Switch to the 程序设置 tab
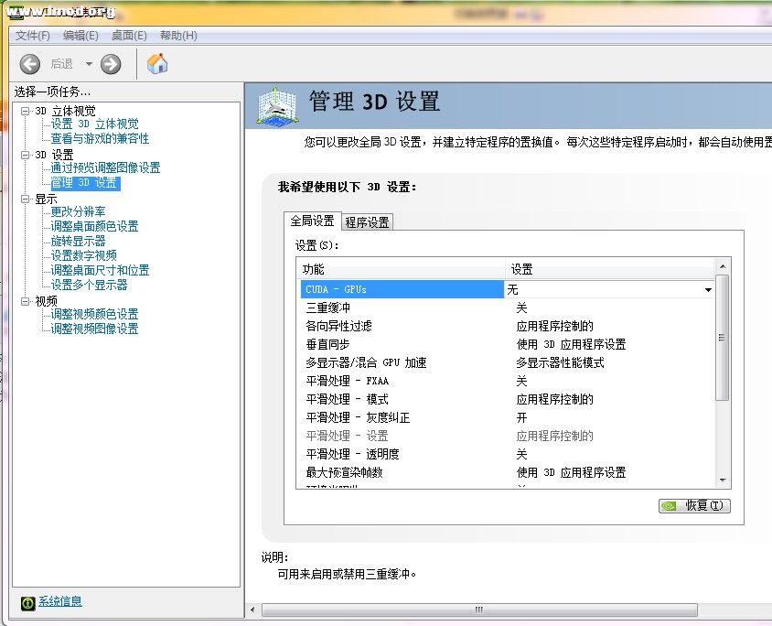This screenshot has width=772, height=626. click(x=367, y=221)
